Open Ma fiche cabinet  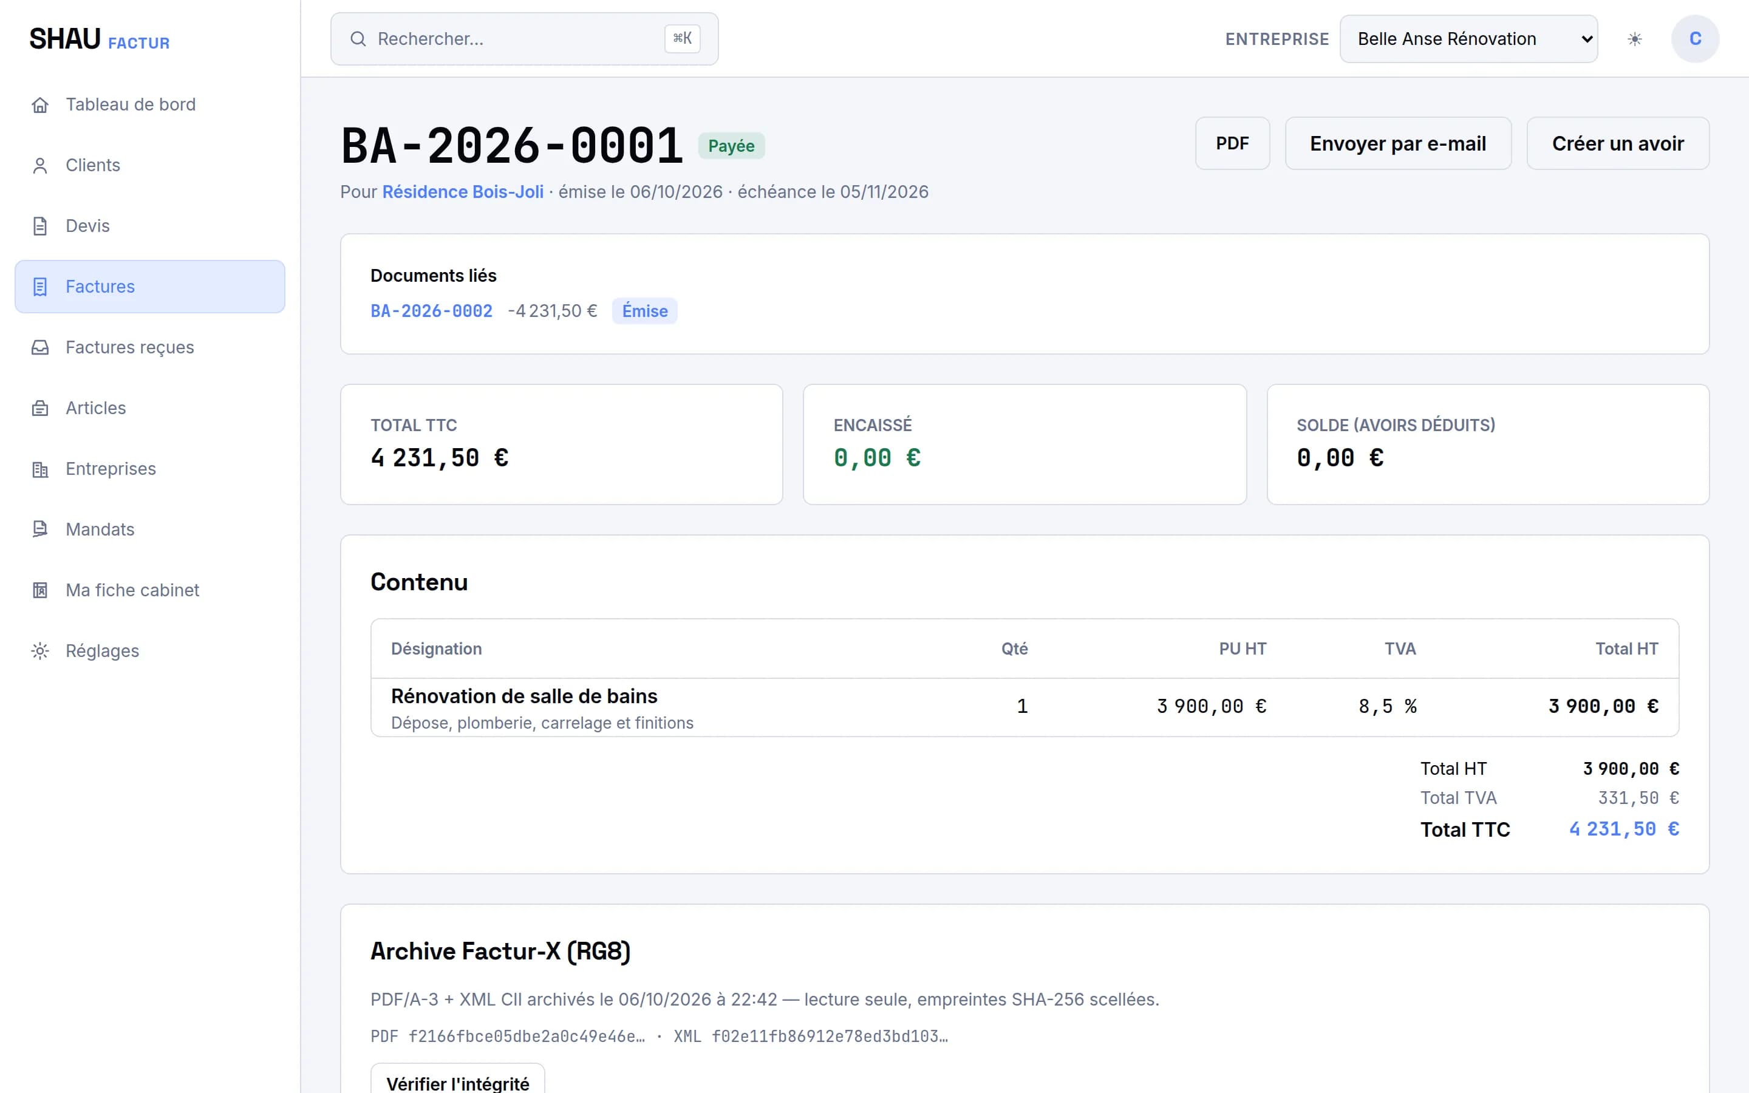[149, 591]
